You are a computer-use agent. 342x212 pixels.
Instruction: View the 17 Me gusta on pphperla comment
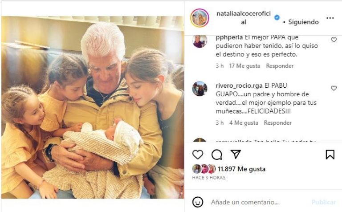244,65
